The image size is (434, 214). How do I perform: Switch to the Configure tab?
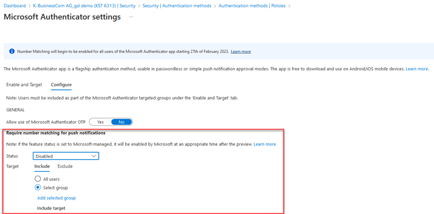pyautogui.click(x=61, y=85)
